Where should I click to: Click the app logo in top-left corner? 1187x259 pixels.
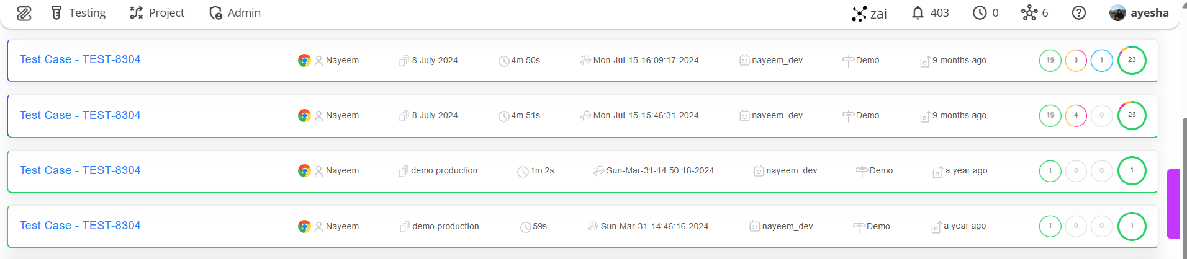pyautogui.click(x=24, y=13)
